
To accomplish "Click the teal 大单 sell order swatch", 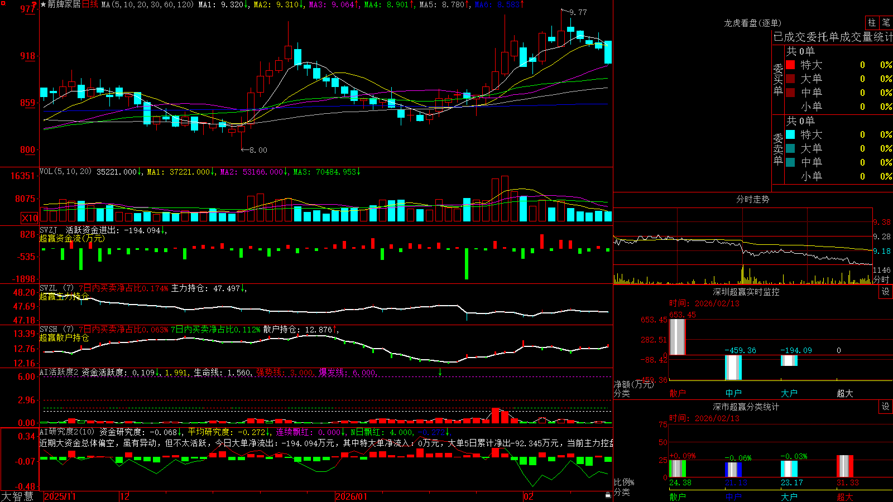I will (x=790, y=148).
